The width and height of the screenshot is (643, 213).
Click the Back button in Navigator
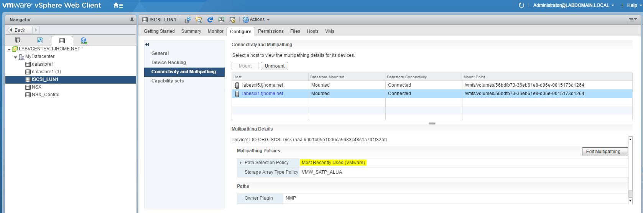[x=20, y=30]
